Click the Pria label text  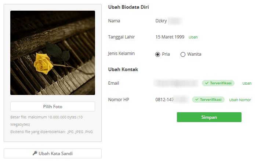166,54
